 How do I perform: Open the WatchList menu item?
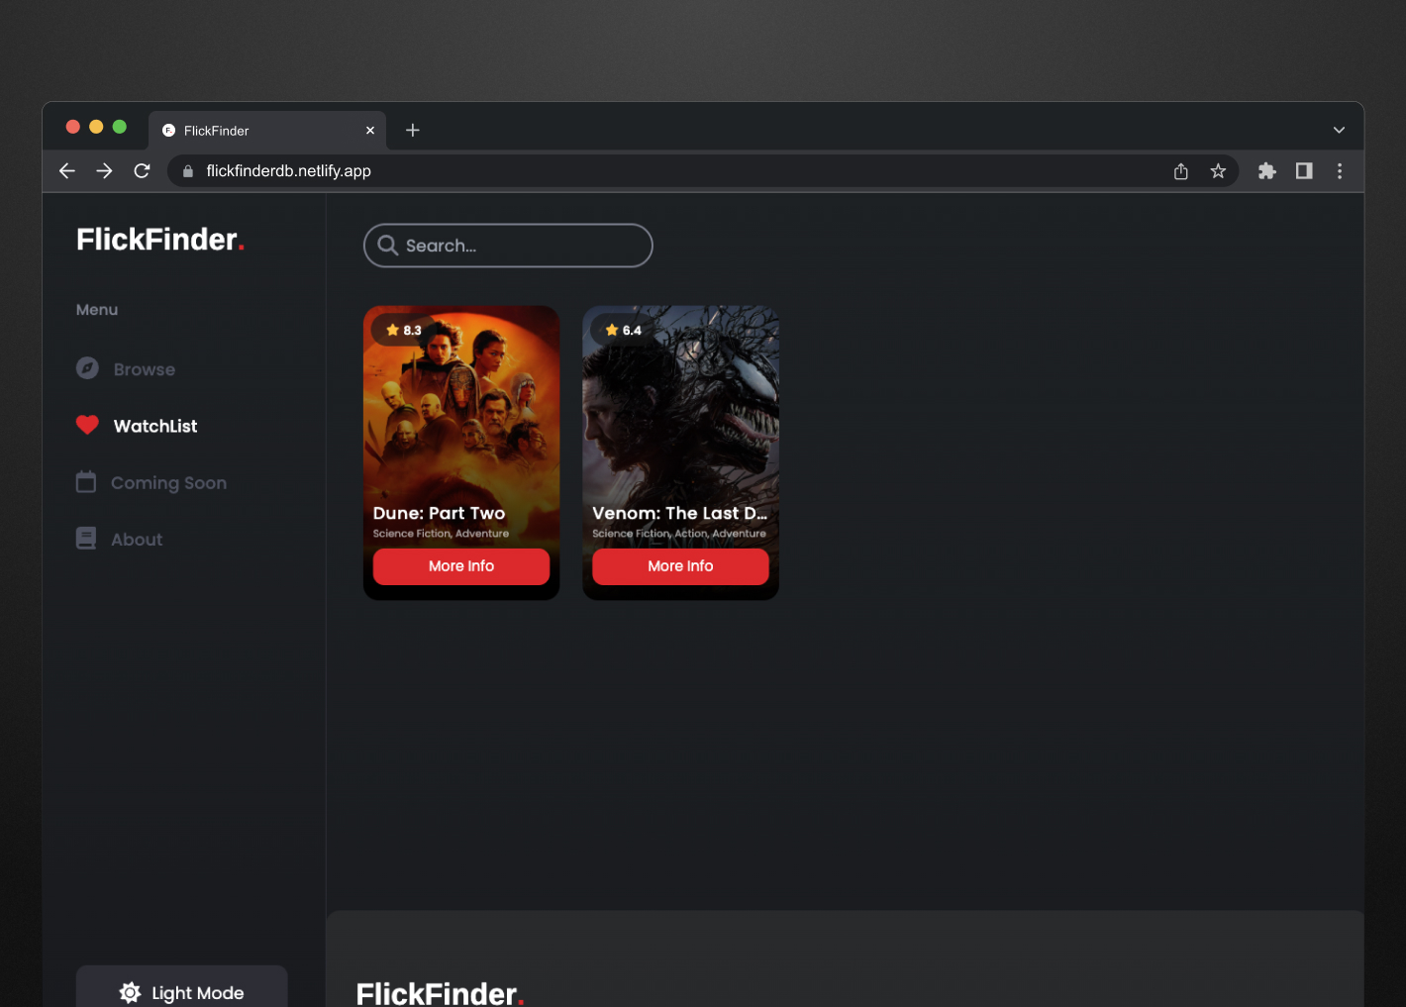(155, 426)
